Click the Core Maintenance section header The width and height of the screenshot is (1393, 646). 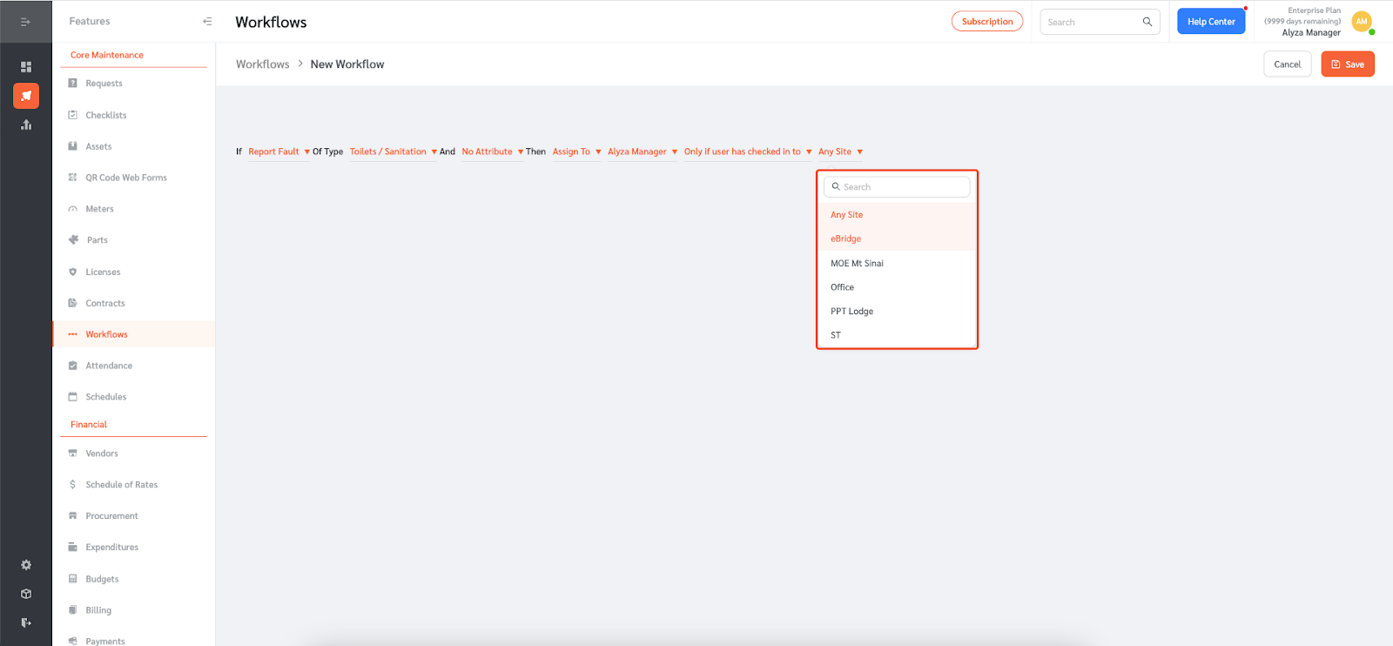pos(107,55)
